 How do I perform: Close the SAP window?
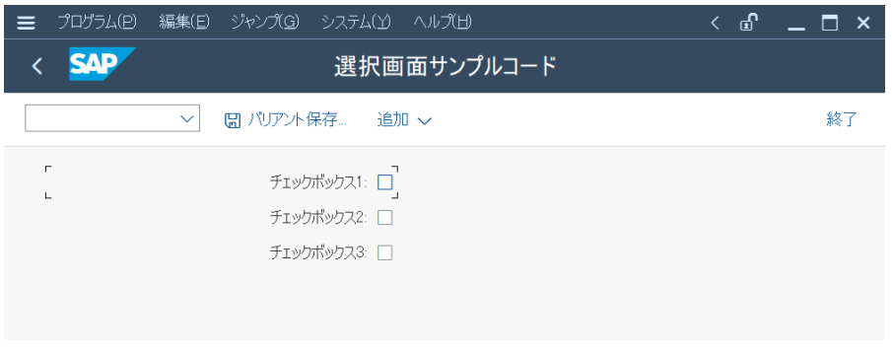pos(863,23)
